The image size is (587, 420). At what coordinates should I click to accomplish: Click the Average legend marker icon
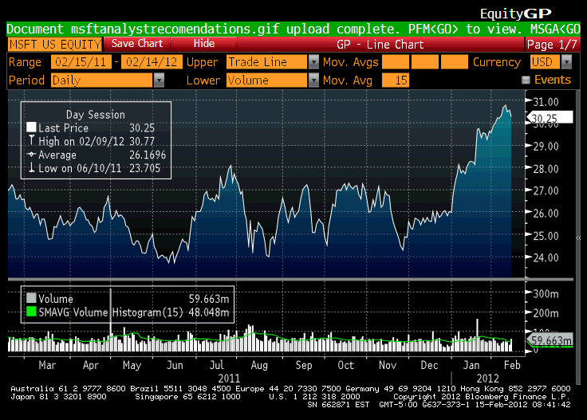point(31,154)
